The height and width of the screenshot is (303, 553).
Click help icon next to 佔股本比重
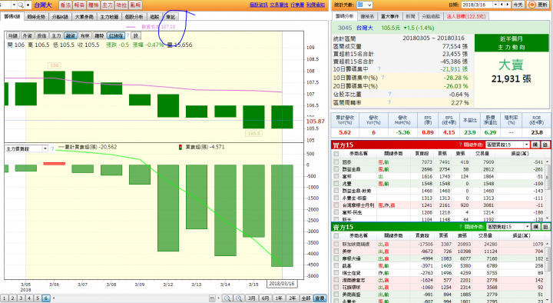pyautogui.click(x=389, y=94)
